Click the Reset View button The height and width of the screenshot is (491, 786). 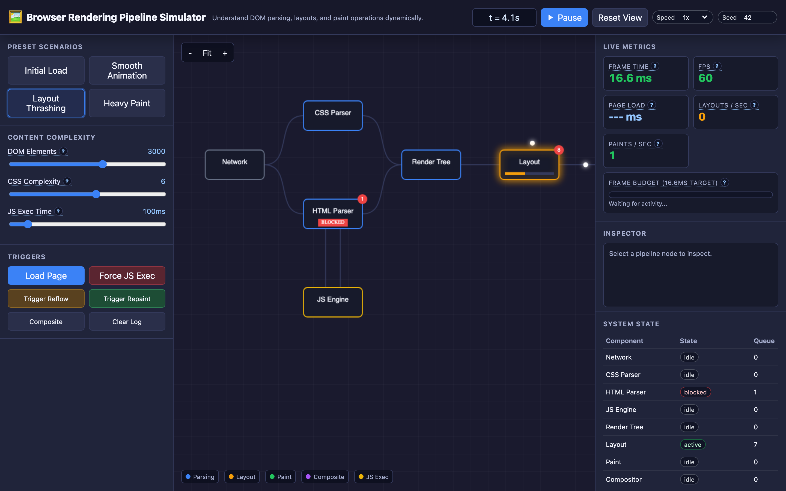pos(620,17)
